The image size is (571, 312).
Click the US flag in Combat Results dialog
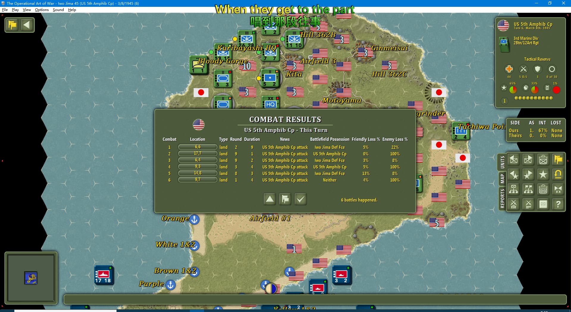click(x=198, y=124)
